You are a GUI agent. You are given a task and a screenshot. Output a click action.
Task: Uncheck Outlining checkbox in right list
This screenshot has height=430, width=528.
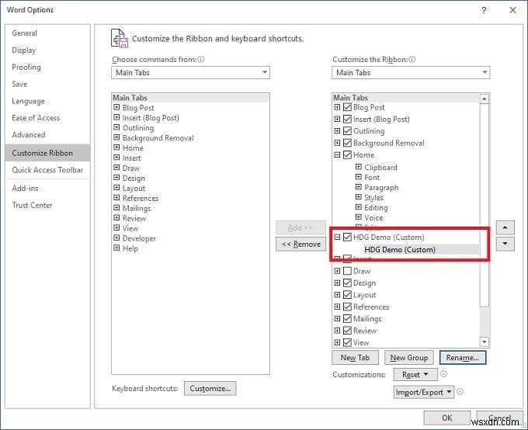[x=347, y=131]
